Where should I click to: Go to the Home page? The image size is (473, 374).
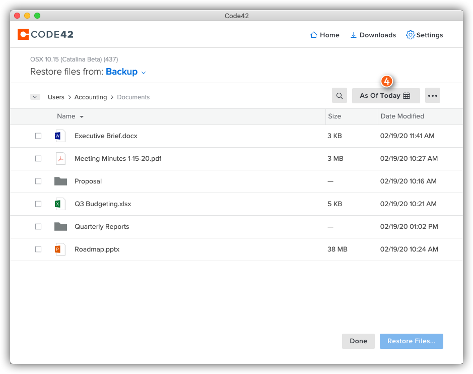pos(324,35)
